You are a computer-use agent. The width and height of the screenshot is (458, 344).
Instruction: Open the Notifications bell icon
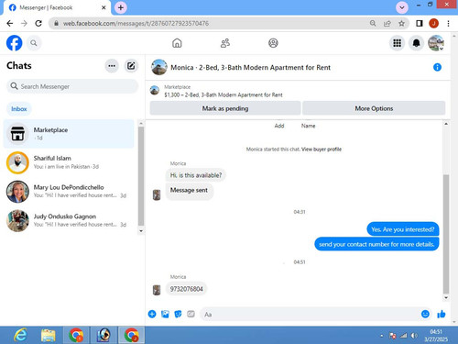pyautogui.click(x=416, y=43)
